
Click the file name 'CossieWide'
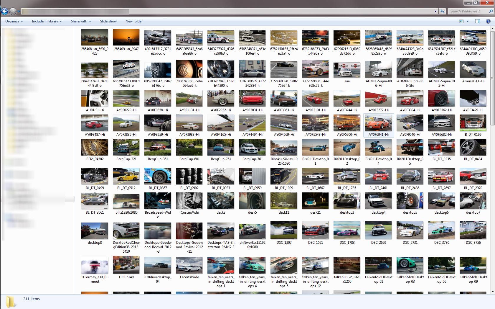pos(189,212)
